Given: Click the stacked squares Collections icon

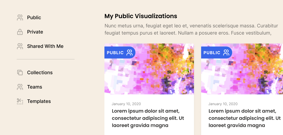Looking at the screenshot, I should (x=20, y=73).
